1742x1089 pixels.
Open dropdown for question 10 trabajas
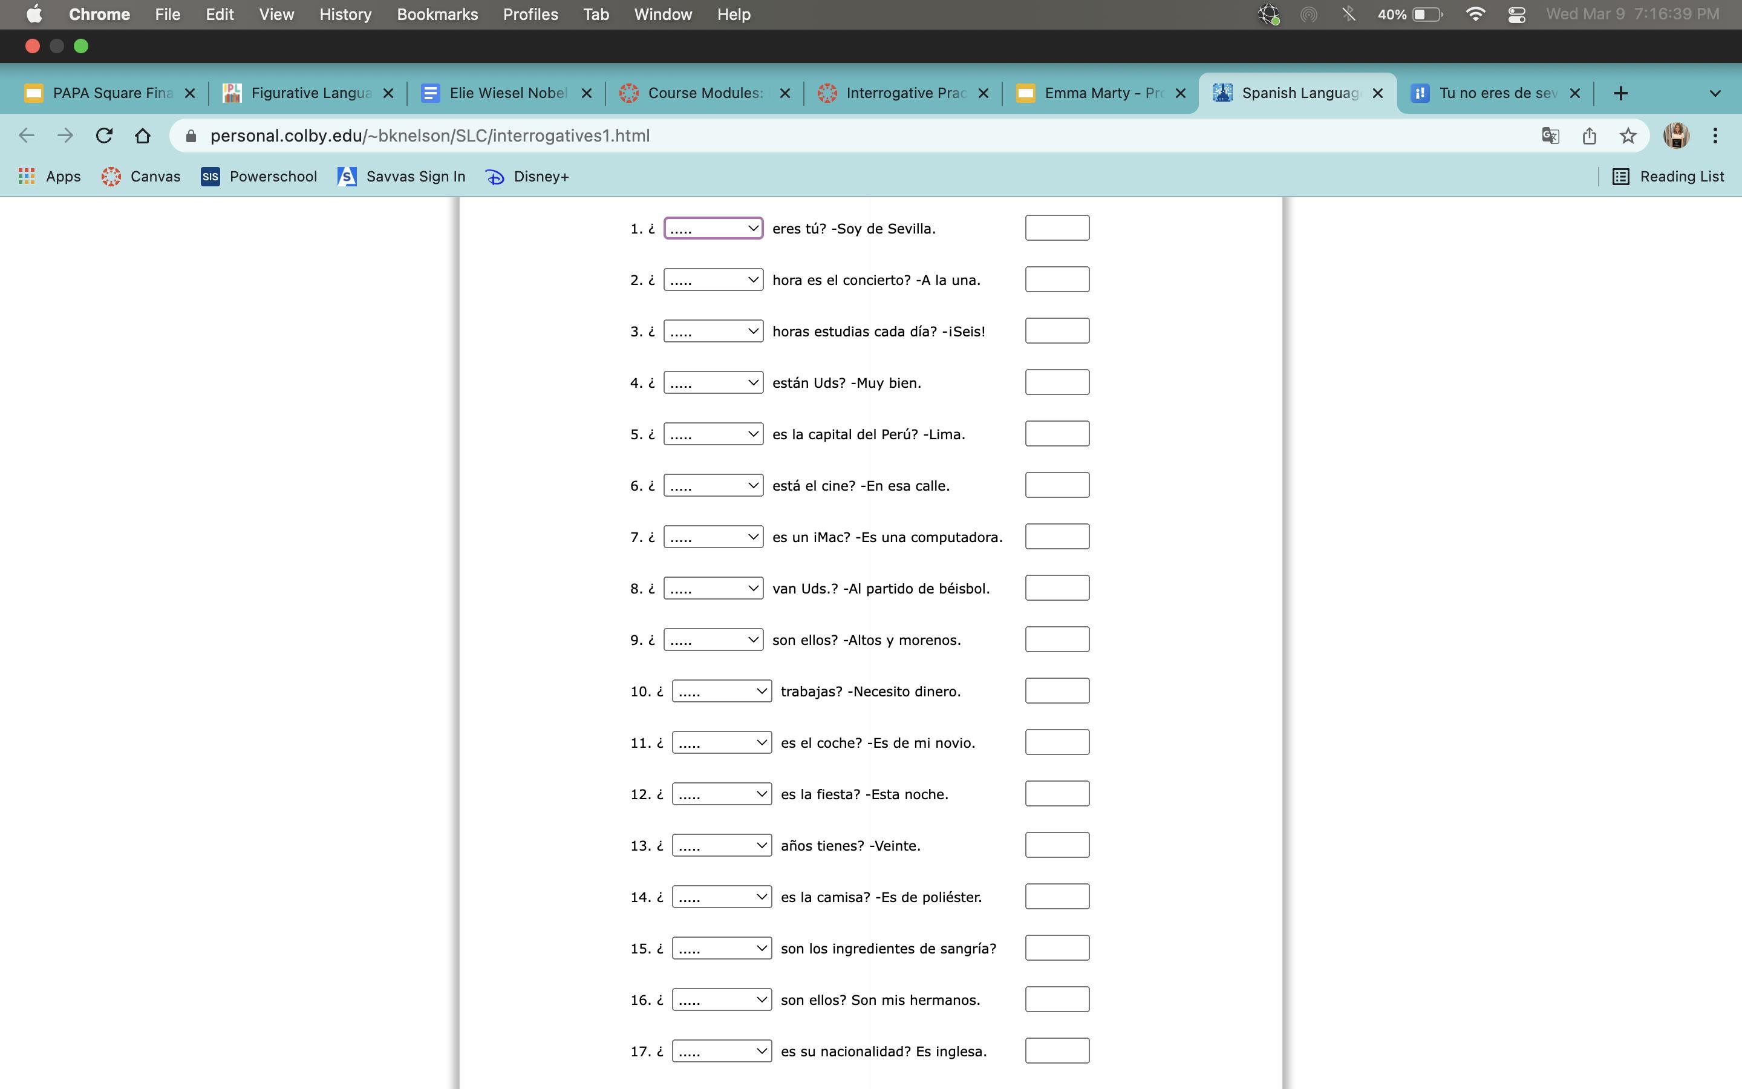[x=721, y=692]
